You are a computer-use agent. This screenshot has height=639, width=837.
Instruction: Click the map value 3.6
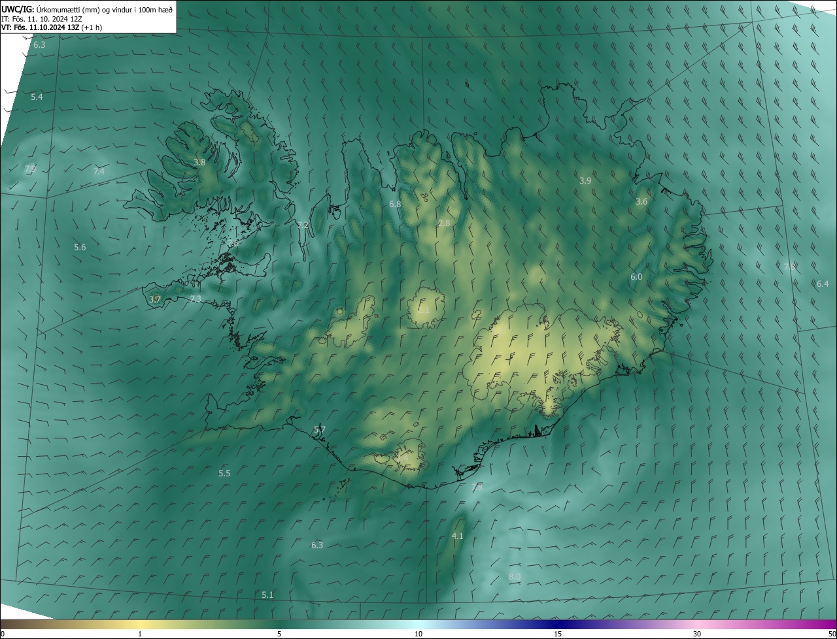(x=641, y=201)
